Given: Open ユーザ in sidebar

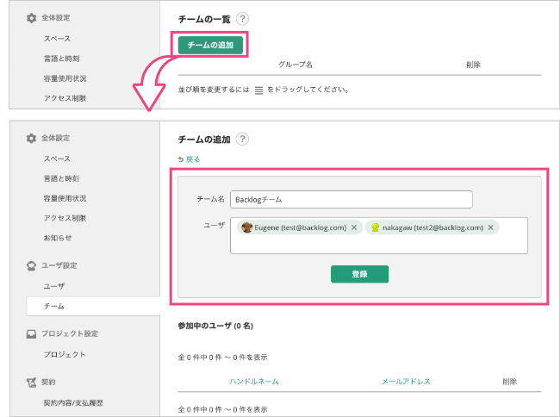Looking at the screenshot, I should click(x=54, y=286).
